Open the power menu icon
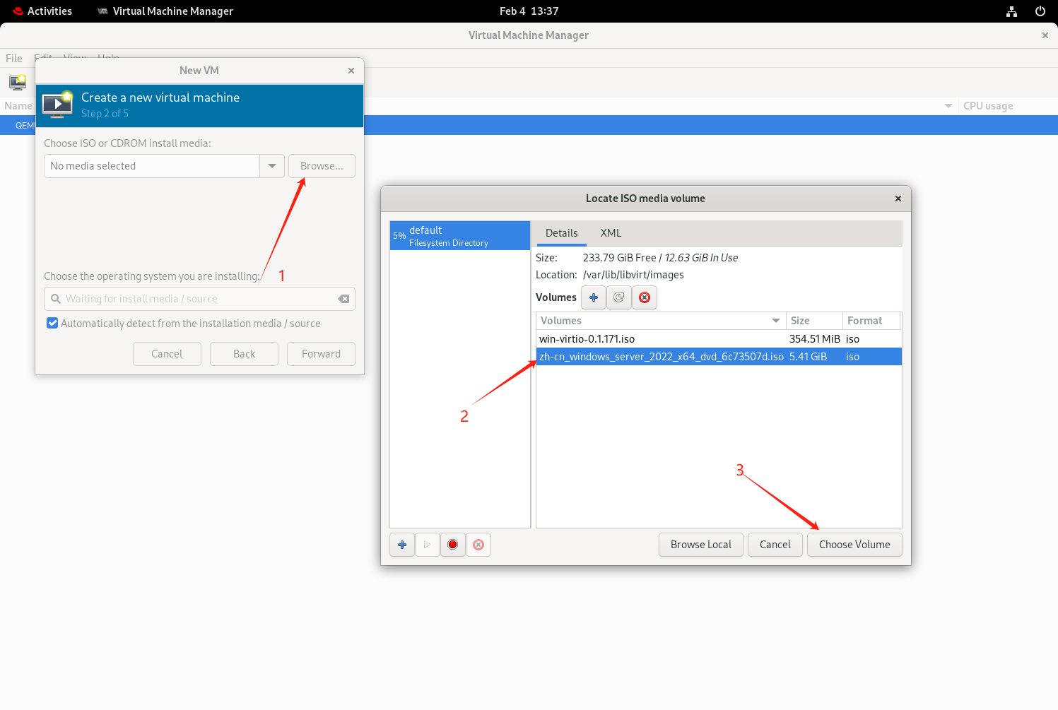Viewport: 1058px width, 710px height. click(x=1040, y=11)
